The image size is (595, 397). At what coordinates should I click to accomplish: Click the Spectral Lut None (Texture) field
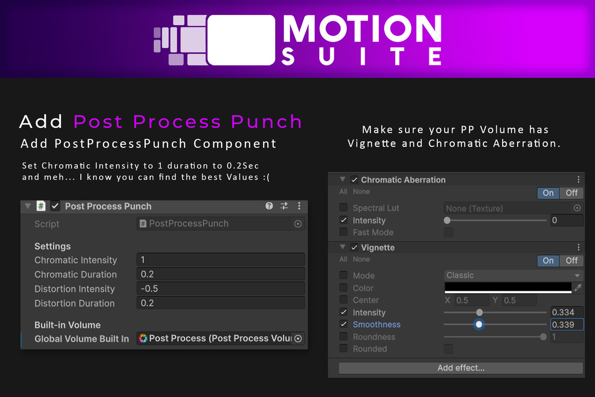click(514, 208)
